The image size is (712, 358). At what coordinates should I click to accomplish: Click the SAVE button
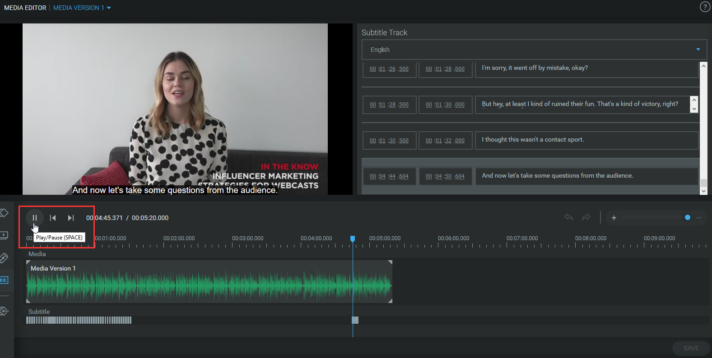click(691, 348)
